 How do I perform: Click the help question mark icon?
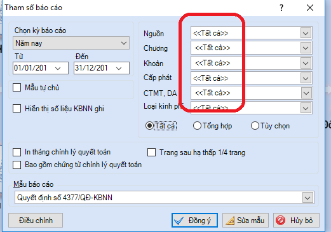pos(281,8)
